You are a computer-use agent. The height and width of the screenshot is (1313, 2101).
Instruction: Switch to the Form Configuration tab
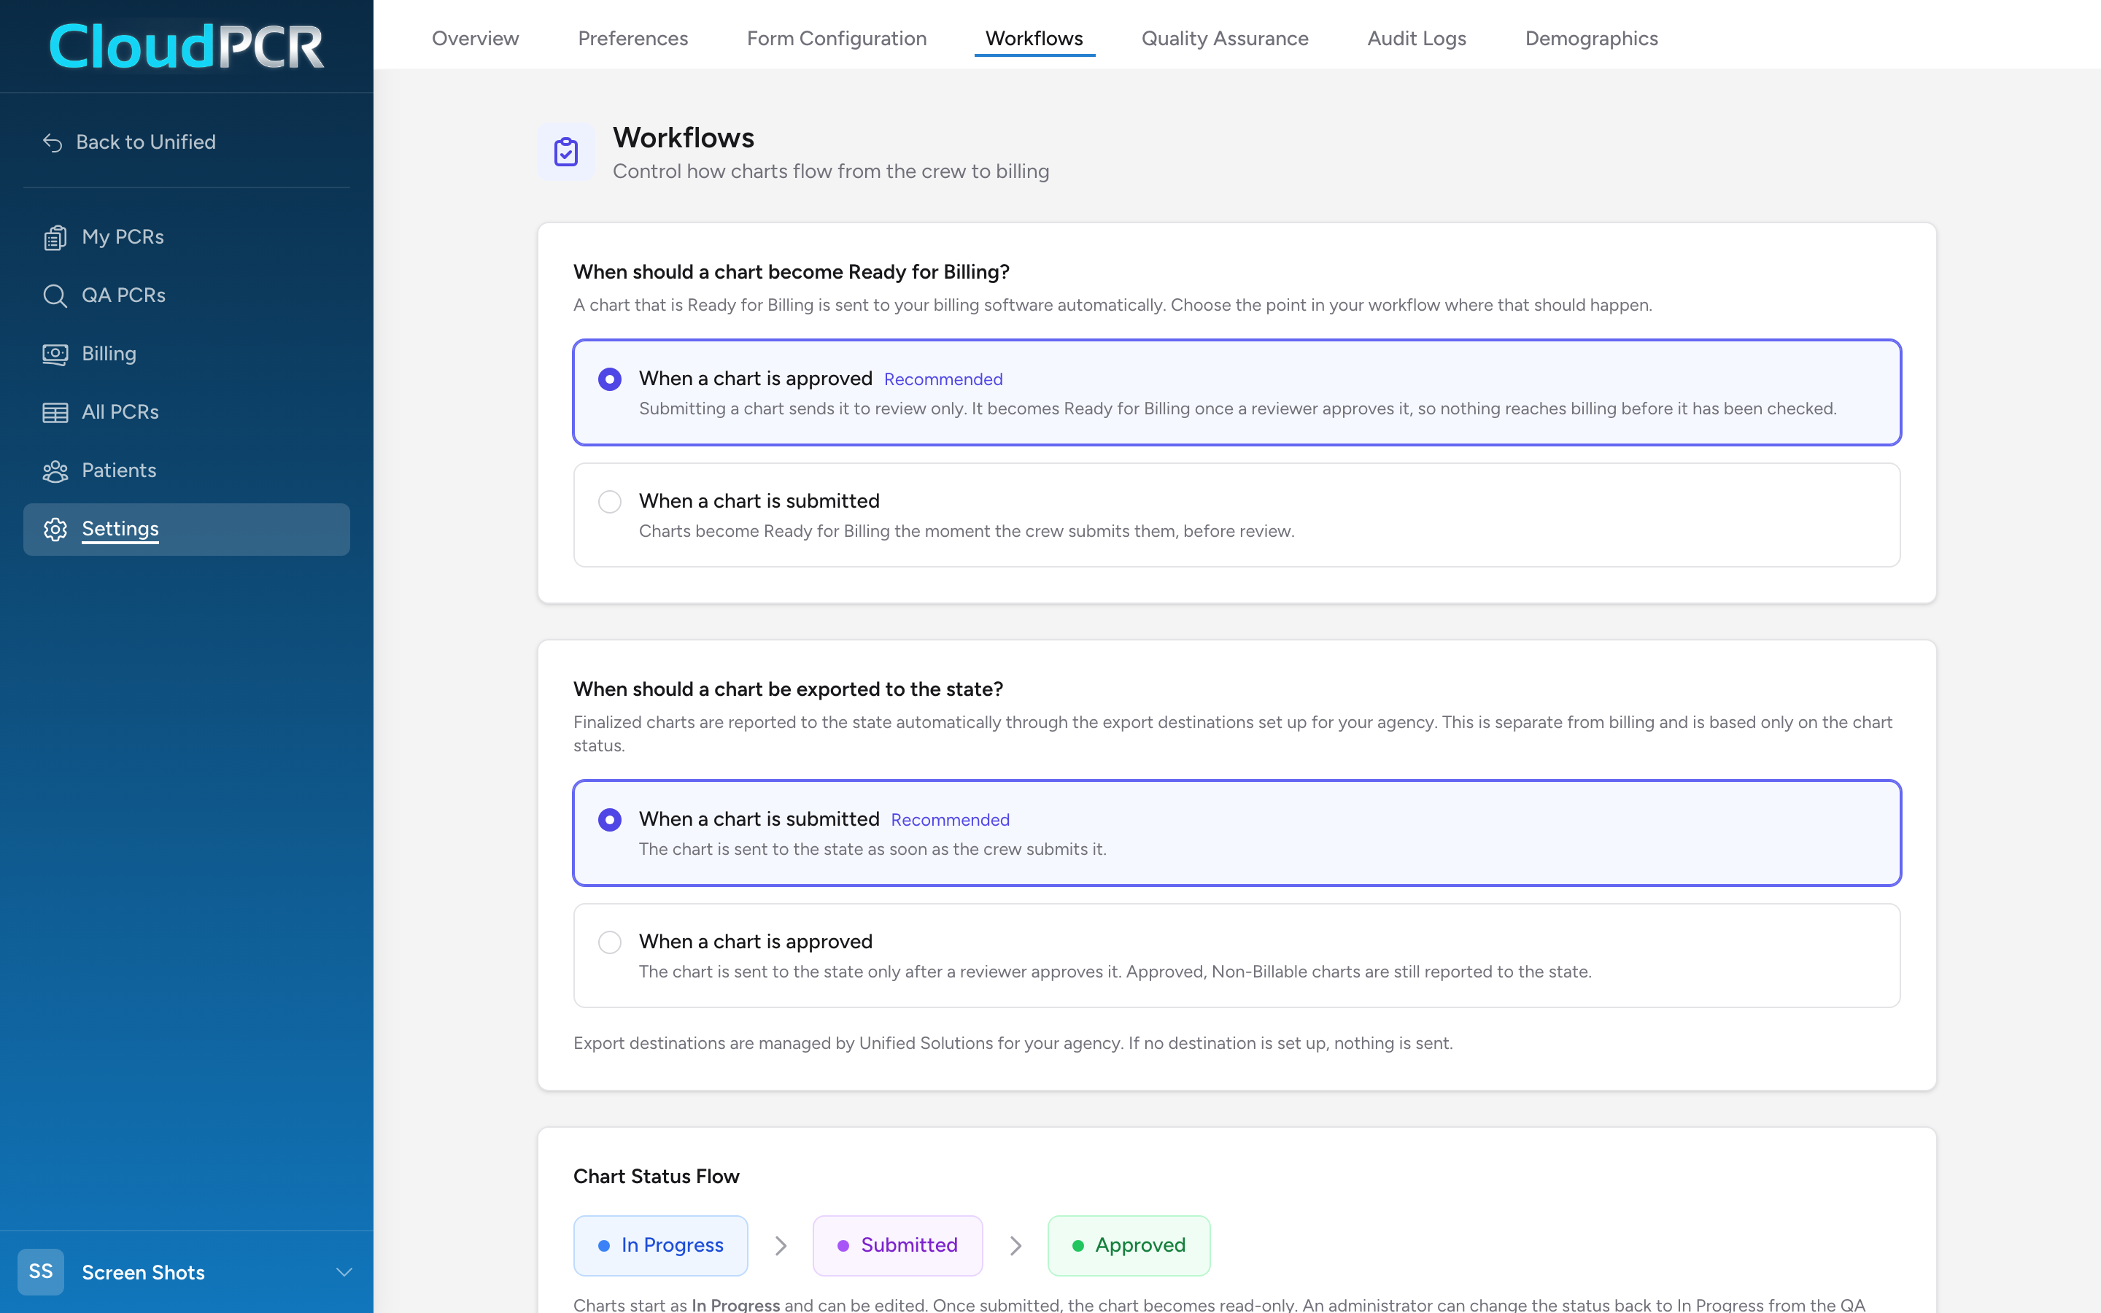[x=837, y=38]
